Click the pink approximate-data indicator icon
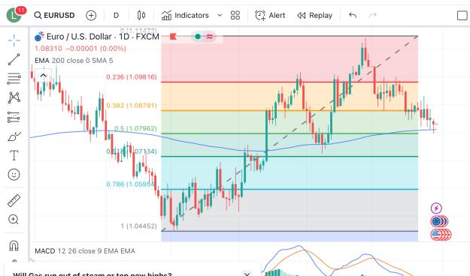 tap(210, 37)
